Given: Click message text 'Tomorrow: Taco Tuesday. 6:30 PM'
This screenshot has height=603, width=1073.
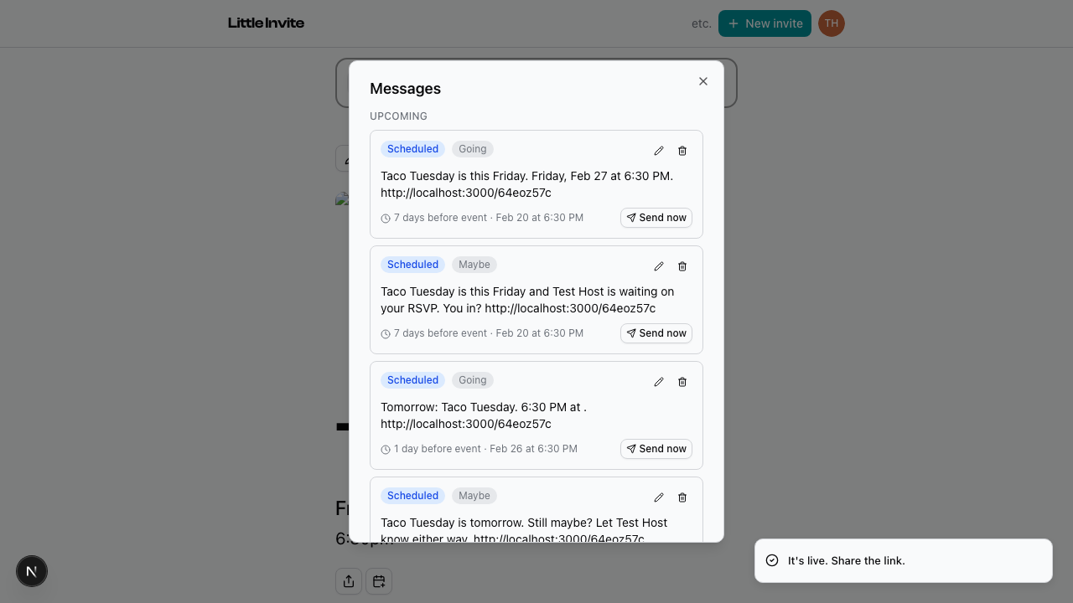Looking at the screenshot, I should (484, 415).
